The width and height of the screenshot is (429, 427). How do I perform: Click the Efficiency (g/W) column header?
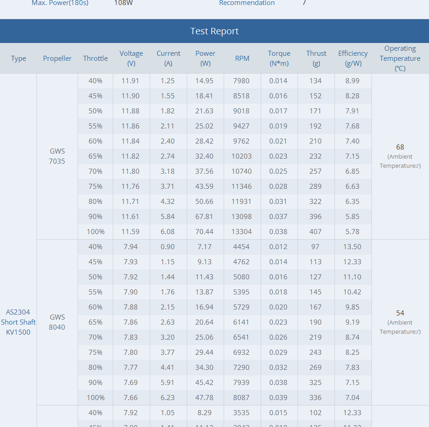pos(353,59)
